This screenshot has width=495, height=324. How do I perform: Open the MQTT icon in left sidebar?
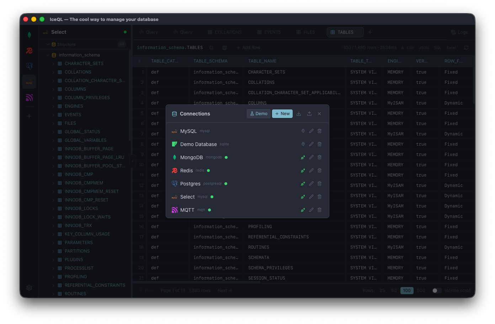point(29,97)
